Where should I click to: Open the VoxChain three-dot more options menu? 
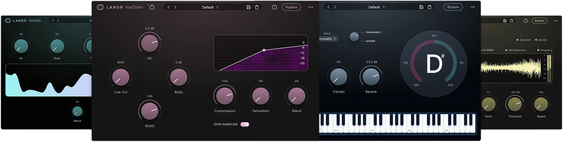[311, 7]
